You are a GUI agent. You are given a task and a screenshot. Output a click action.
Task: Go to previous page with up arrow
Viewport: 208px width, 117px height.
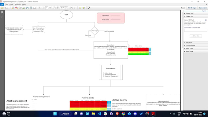tap(39, 8)
